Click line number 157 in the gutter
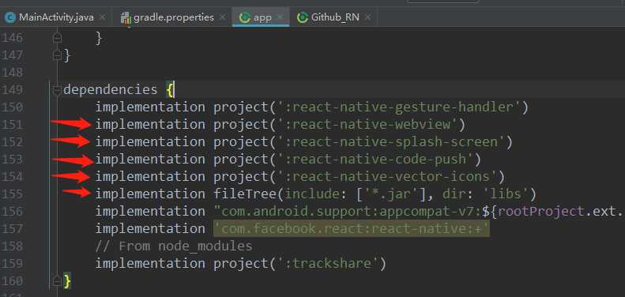Screen dimensions: 625x297 (12, 229)
